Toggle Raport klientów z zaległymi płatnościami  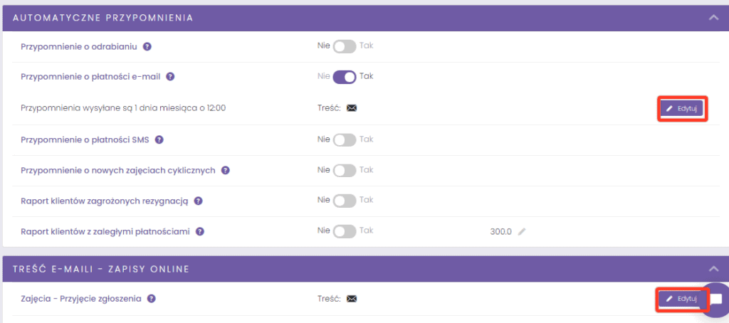point(345,232)
